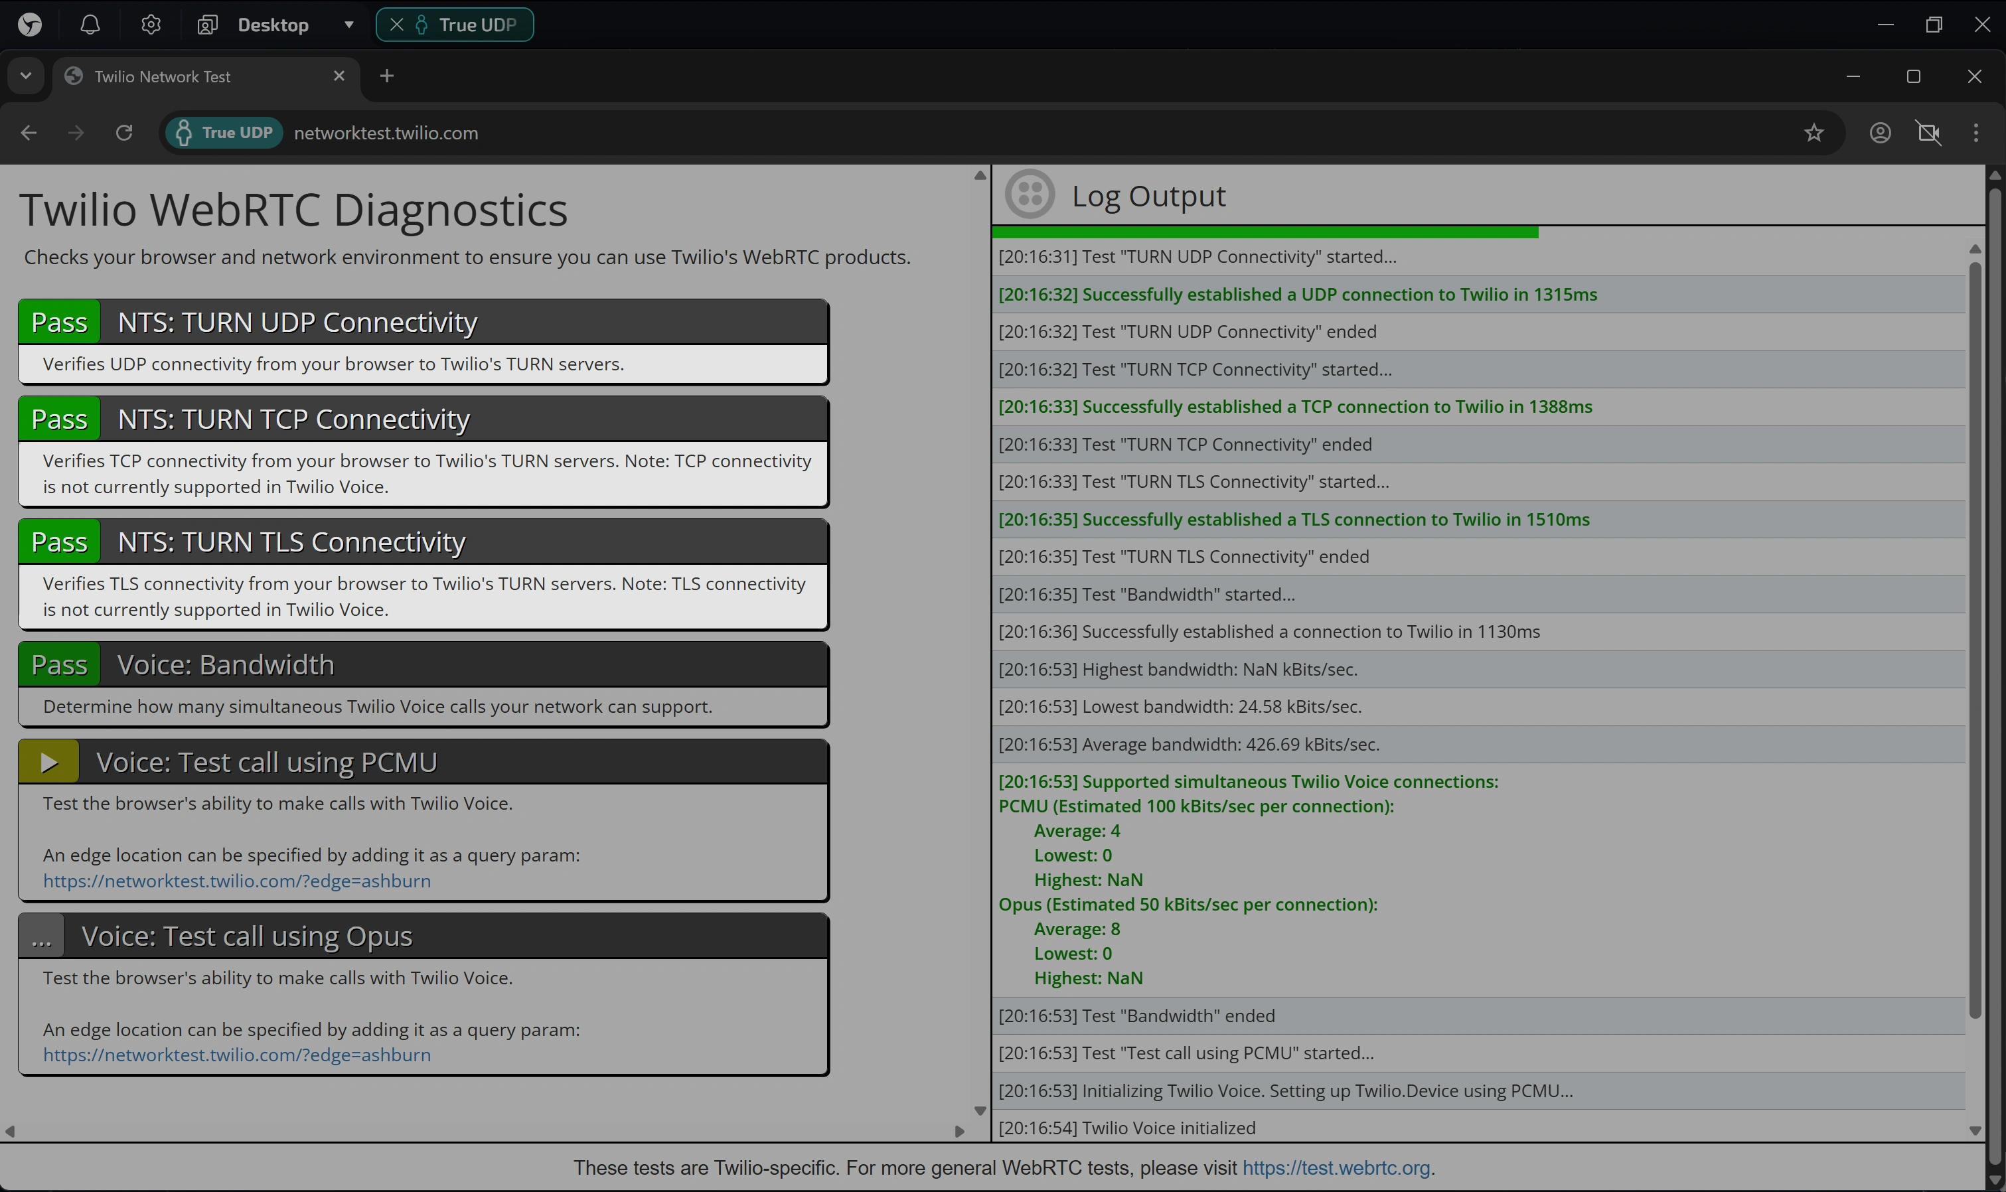The image size is (2006, 1192).
Task: Bookmark page with star icon
Action: pos(1813,133)
